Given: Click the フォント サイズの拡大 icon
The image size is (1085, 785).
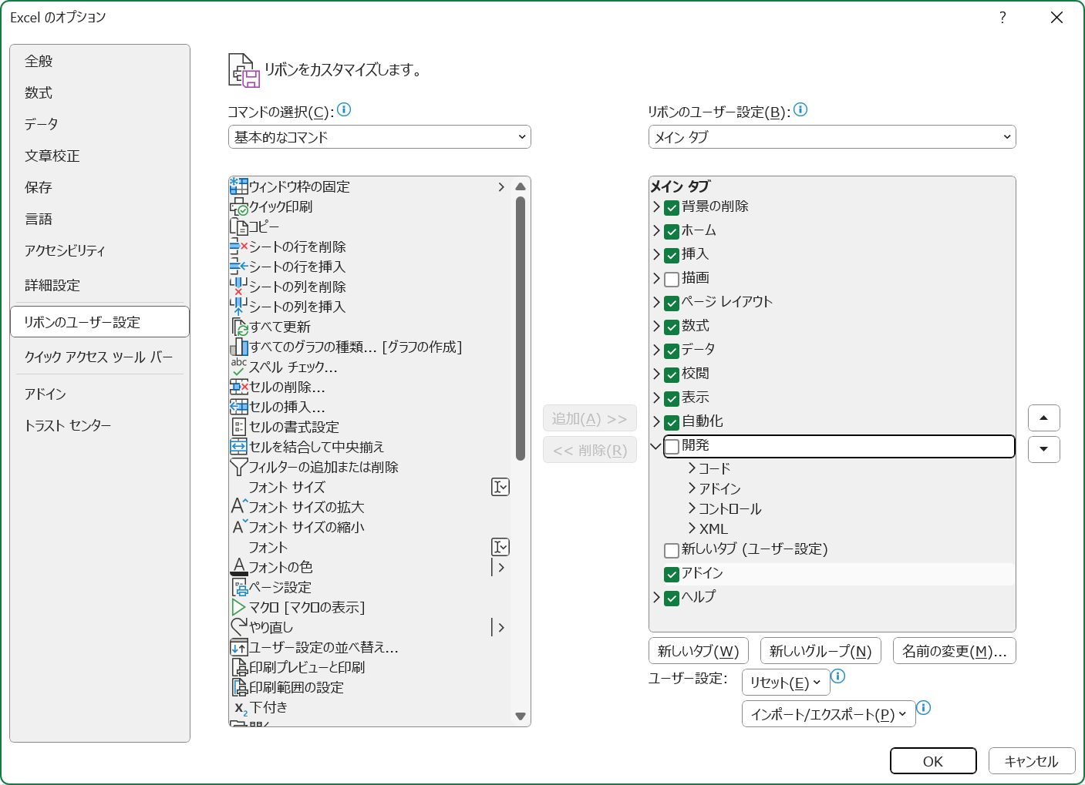Looking at the screenshot, I should (239, 507).
